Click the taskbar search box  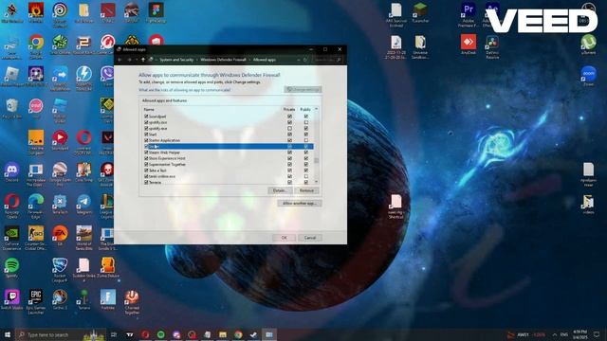pyautogui.click(x=60, y=334)
